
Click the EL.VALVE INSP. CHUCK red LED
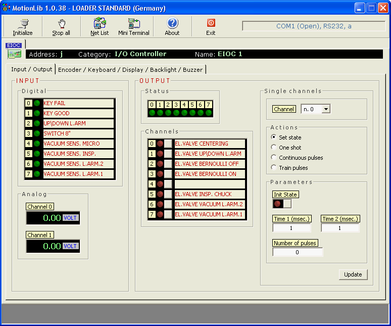(x=160, y=194)
